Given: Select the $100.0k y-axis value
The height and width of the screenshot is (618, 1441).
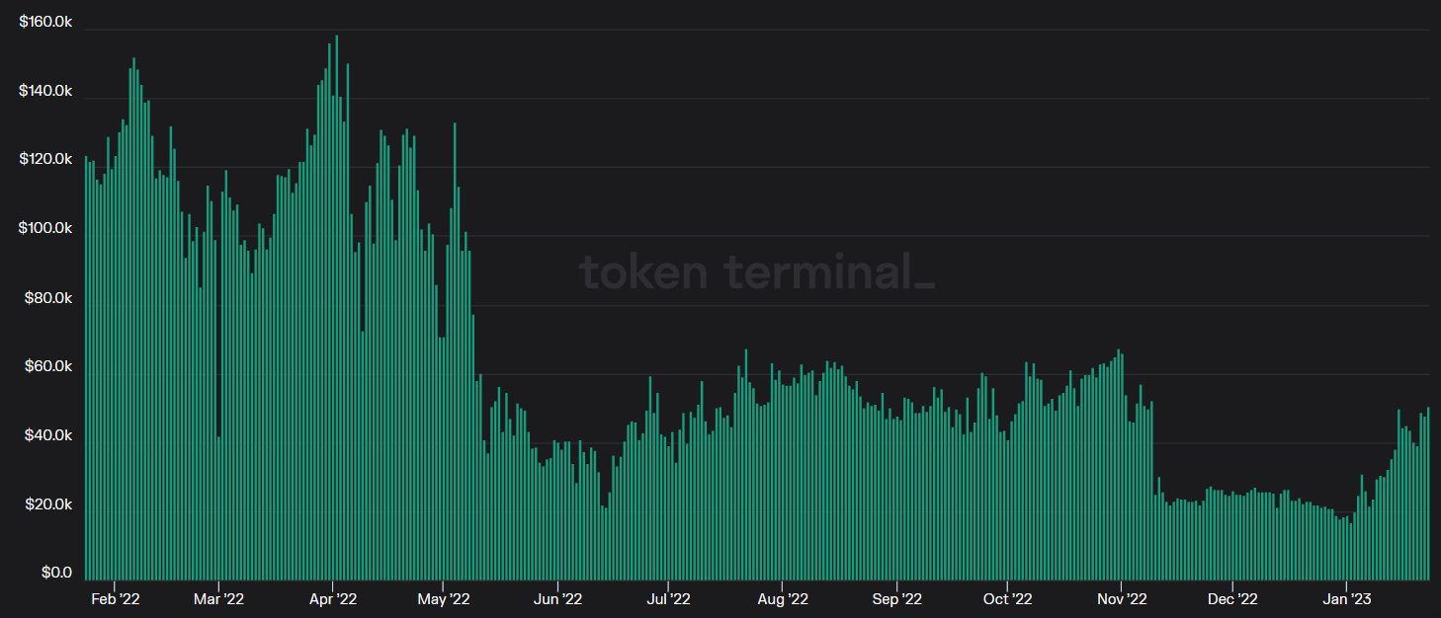Looking at the screenshot, I should click(45, 228).
